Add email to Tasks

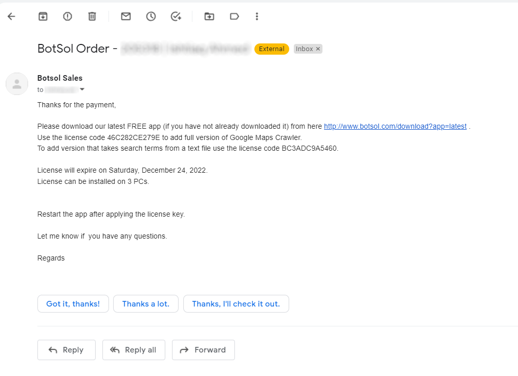[x=176, y=16]
